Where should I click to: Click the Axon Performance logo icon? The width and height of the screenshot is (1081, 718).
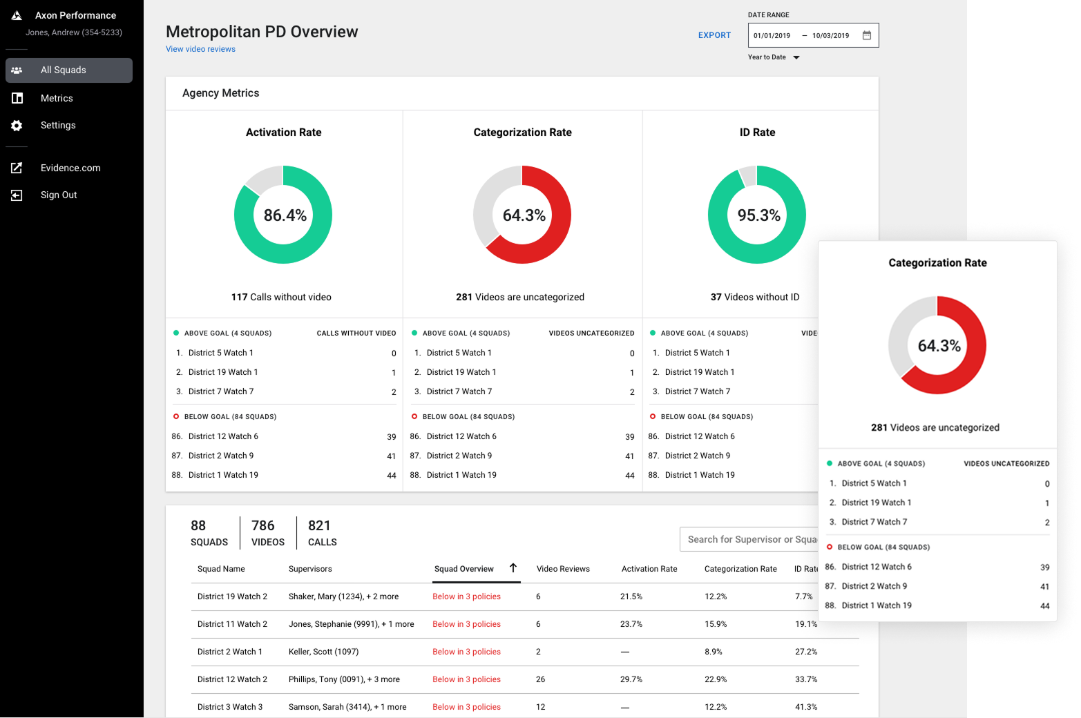click(17, 15)
